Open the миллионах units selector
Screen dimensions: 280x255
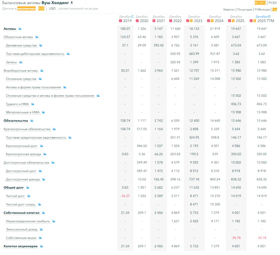pyautogui.click(x=26, y=9)
